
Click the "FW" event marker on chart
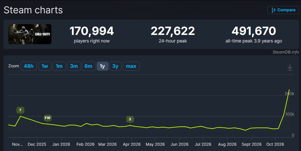pyautogui.click(x=48, y=118)
